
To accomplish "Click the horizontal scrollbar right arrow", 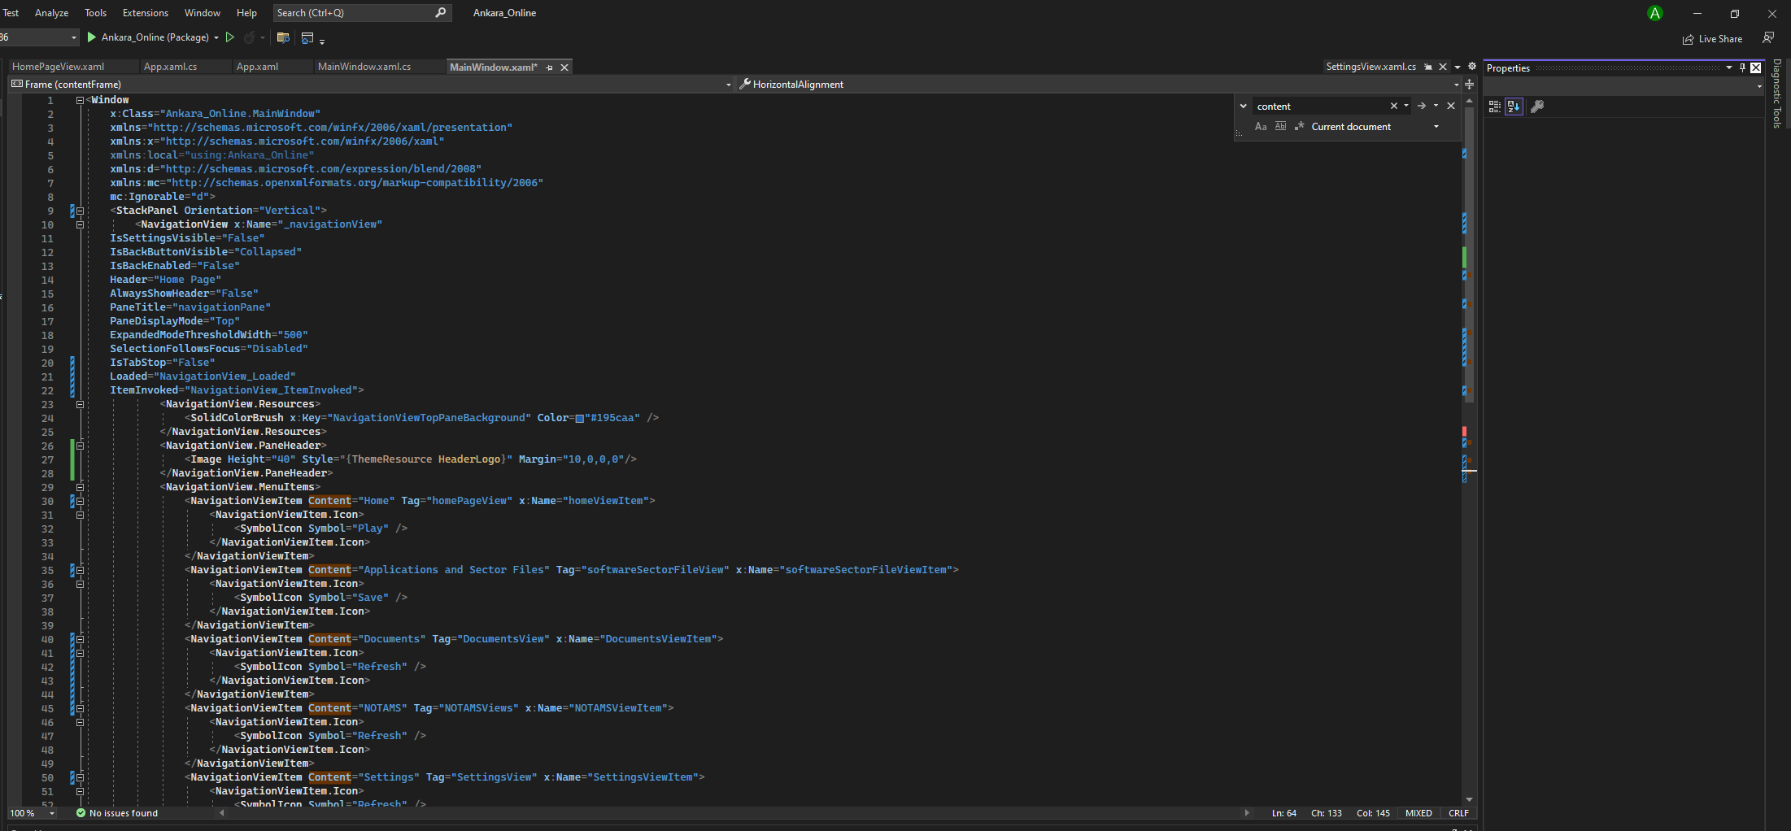I will 1247,813.
